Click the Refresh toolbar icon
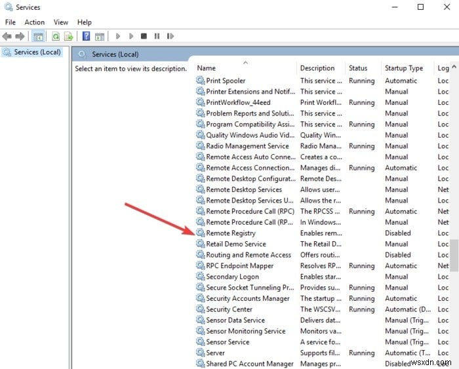This screenshot has width=459, height=369. point(56,36)
